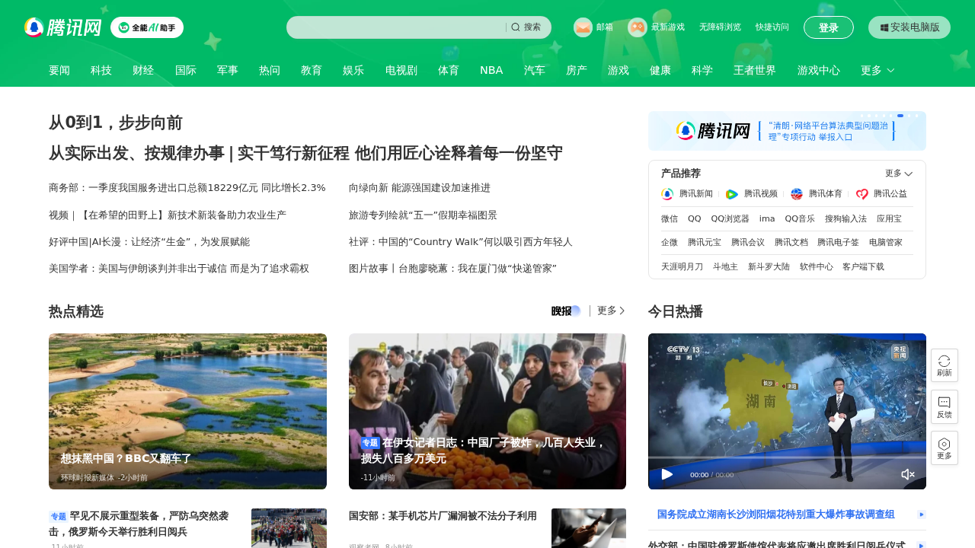Click the 无障碍浏览 link
975x548 pixels.
tap(720, 27)
